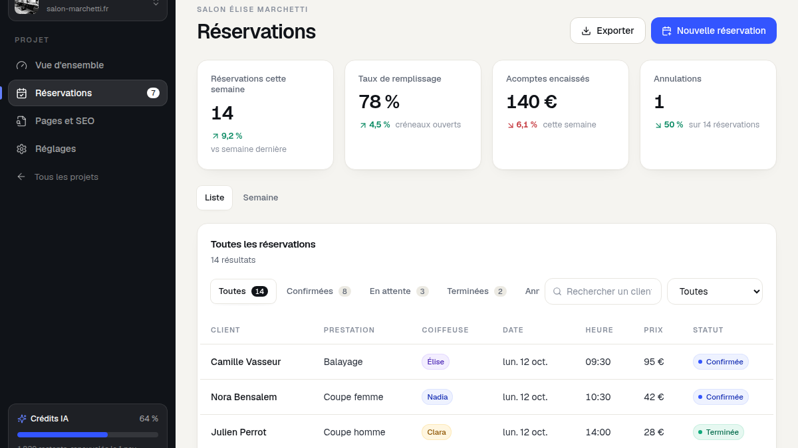The height and width of the screenshot is (448, 798).
Task: Click the COIFFEUSE column header
Action: [446, 330]
